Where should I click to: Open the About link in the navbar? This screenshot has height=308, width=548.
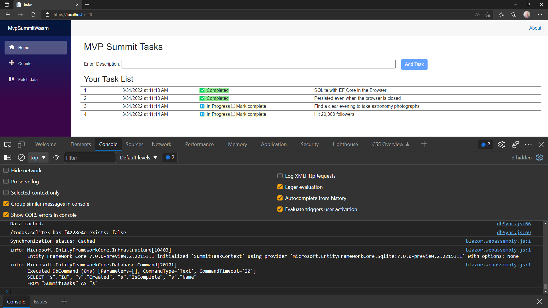pyautogui.click(x=535, y=28)
